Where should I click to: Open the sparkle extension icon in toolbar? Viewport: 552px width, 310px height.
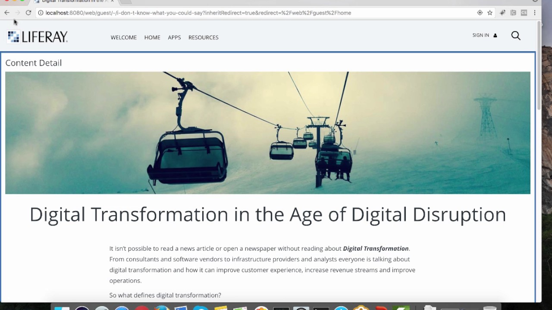(502, 13)
